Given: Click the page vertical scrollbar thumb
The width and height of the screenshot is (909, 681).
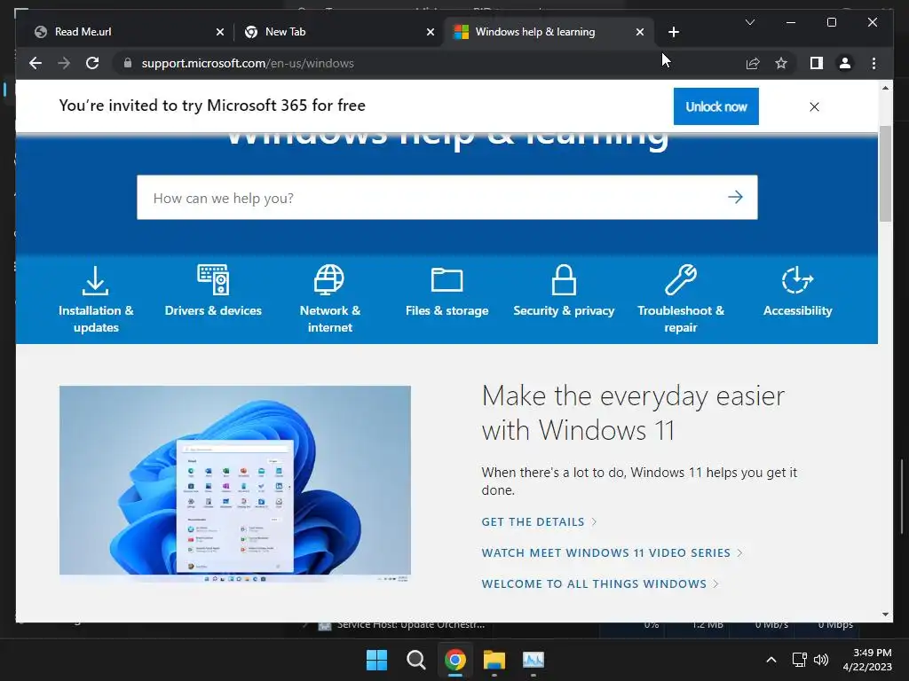Looking at the screenshot, I should [x=885, y=174].
